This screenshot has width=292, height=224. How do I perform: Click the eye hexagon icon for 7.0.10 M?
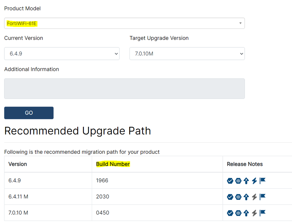238,213
